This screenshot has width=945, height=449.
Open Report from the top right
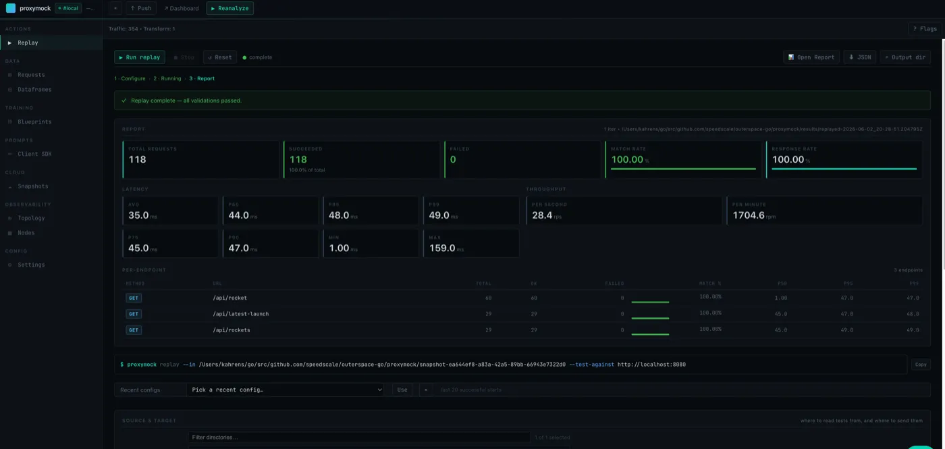pyautogui.click(x=811, y=57)
